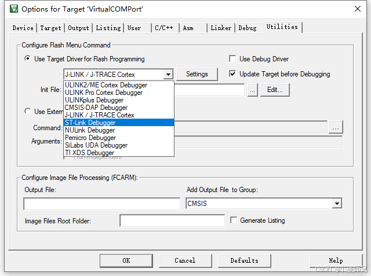This screenshot has width=371, height=276.
Task: Open the Linker tab
Action: [x=221, y=28]
